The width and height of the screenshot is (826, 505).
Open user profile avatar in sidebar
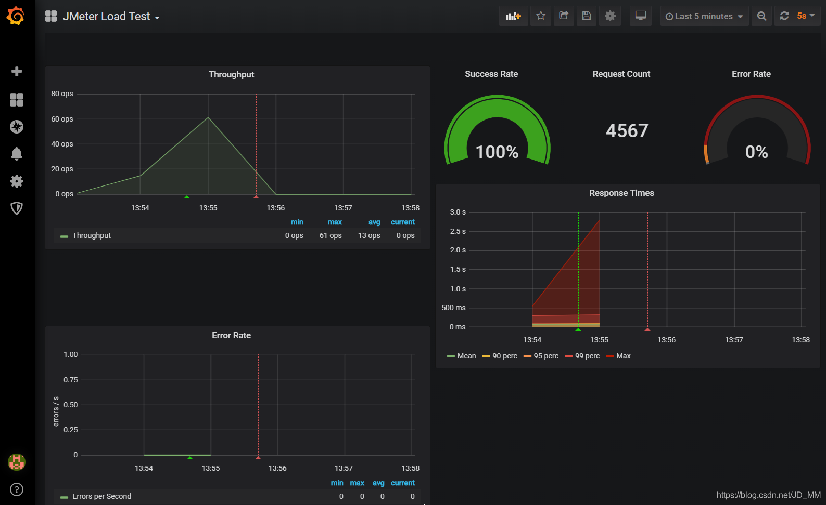click(x=17, y=462)
